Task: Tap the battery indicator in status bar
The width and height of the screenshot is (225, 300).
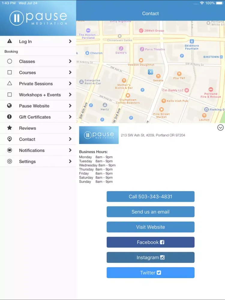Action: [x=220, y=3]
